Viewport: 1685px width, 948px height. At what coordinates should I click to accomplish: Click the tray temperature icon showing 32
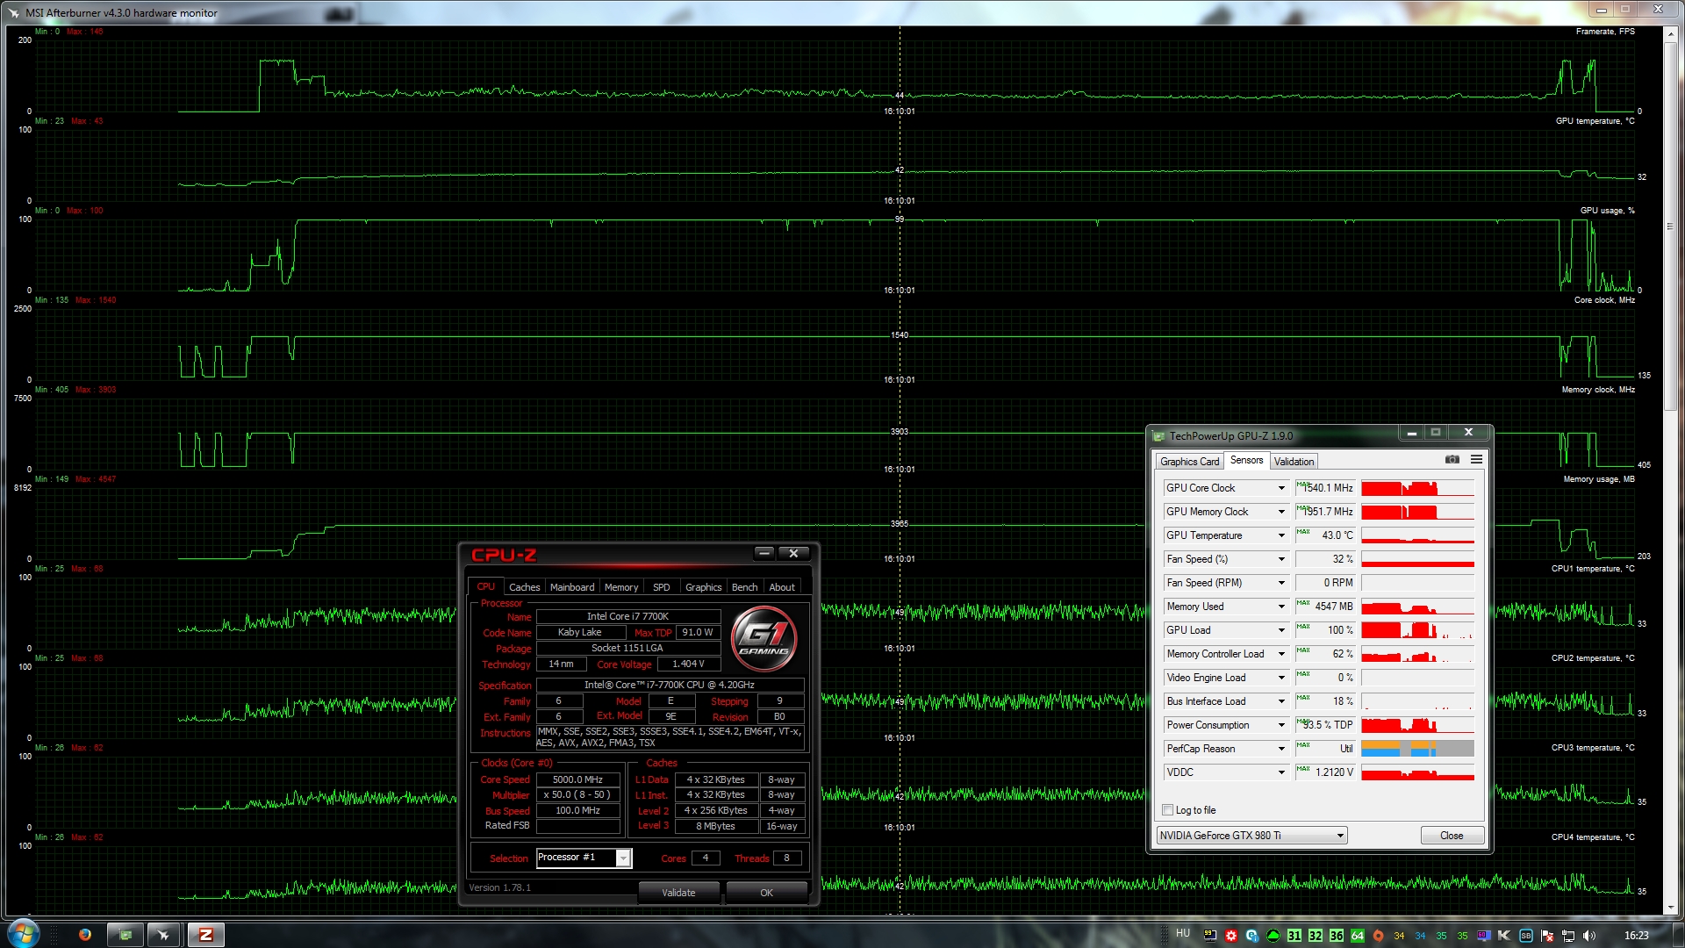(1315, 936)
